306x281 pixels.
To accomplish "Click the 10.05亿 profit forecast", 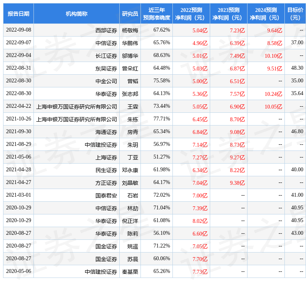I will point(273,107).
